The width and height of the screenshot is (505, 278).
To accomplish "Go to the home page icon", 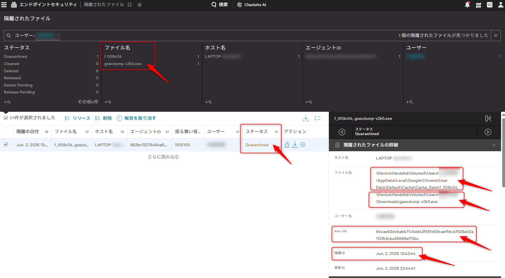I will point(140,5).
